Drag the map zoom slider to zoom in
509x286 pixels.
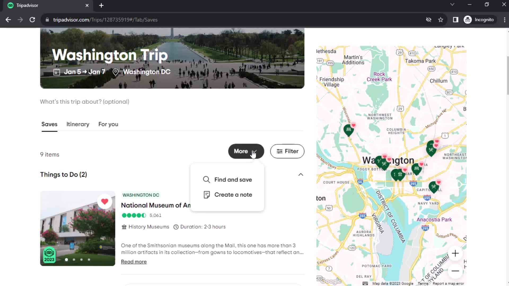455,253
